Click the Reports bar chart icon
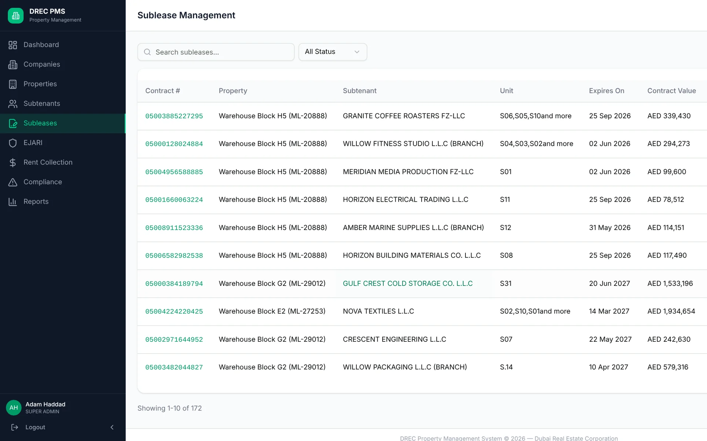Screen dimensions: 707x441 tap(13, 202)
